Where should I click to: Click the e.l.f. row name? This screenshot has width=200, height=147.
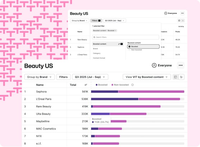coord(39,143)
